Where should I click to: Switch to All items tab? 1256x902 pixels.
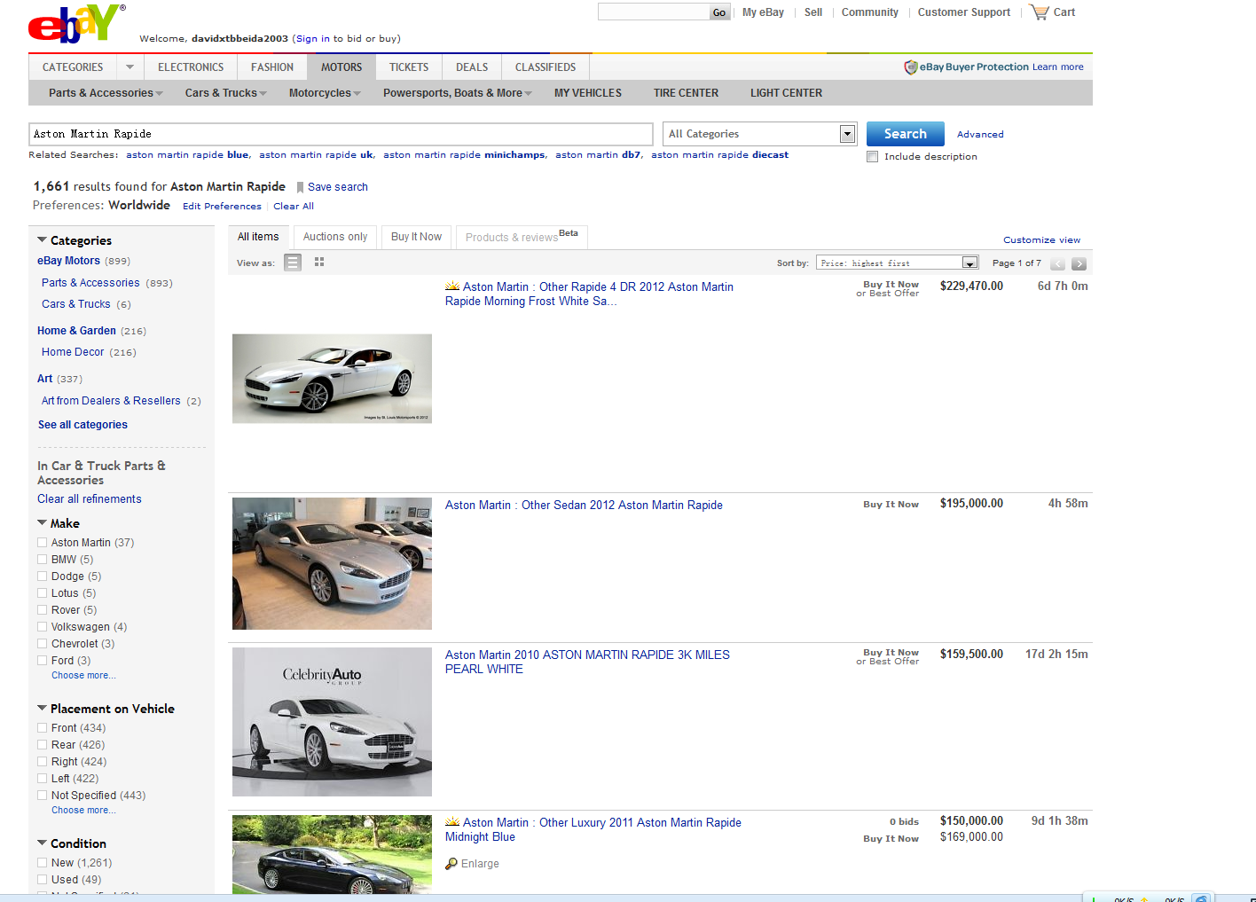258,237
